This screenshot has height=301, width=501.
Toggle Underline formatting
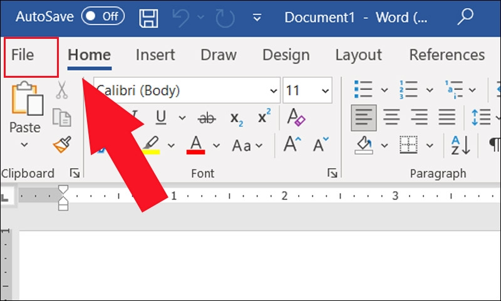(161, 117)
